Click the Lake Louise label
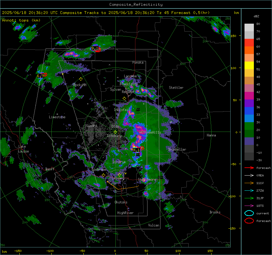272x255 pixels. (x=23, y=149)
